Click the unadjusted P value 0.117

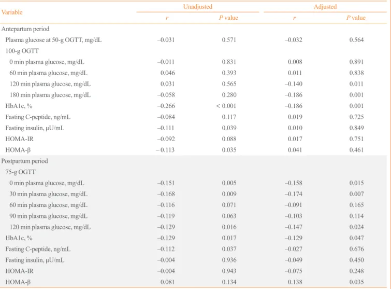click(229, 117)
